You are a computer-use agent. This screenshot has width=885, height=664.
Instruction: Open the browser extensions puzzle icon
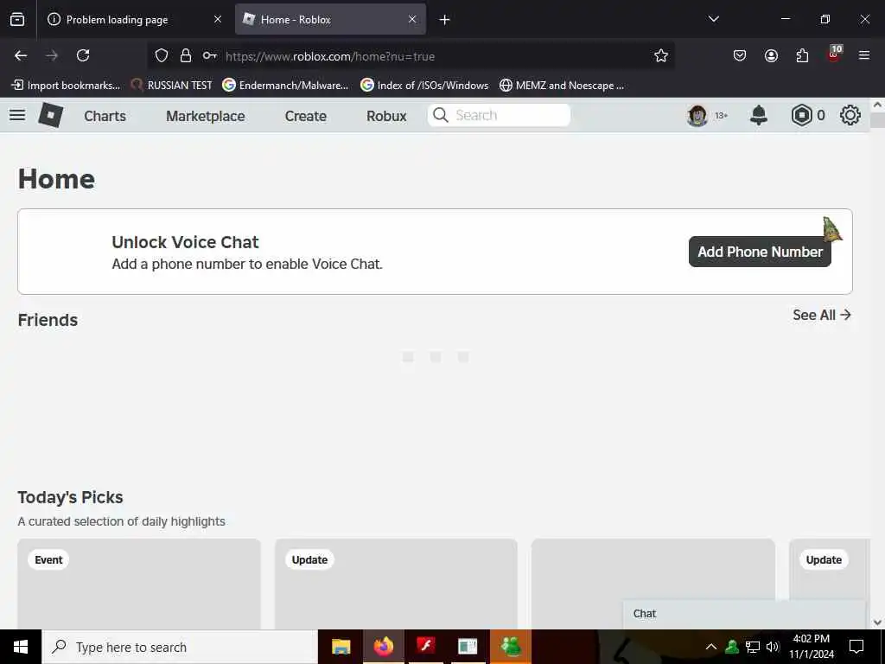pyautogui.click(x=802, y=55)
